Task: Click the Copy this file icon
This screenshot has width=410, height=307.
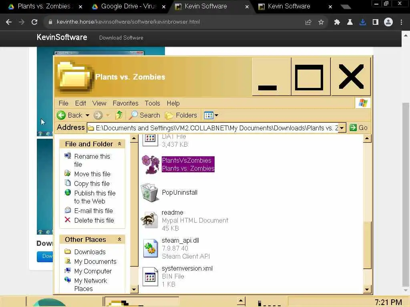Action: coord(68,183)
